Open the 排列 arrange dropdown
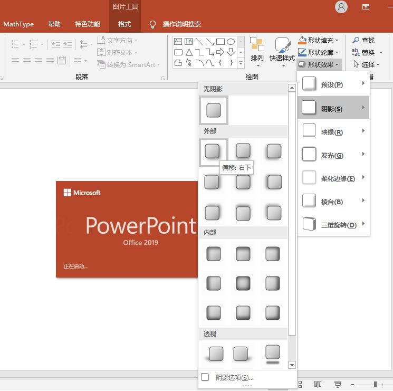 click(257, 52)
